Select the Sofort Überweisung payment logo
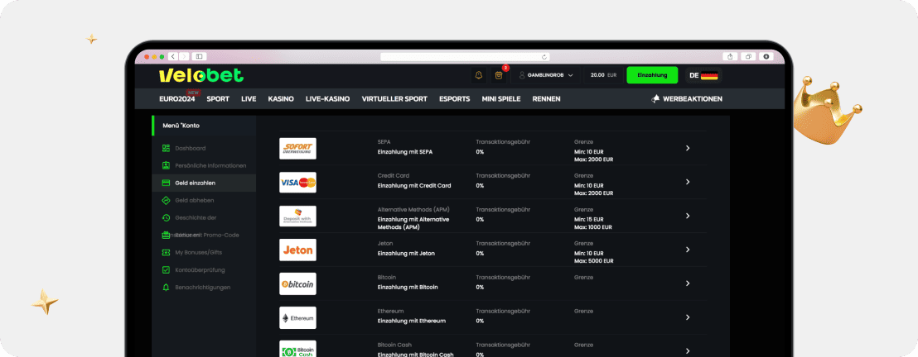Image resolution: width=918 pixels, height=357 pixels. point(297,148)
